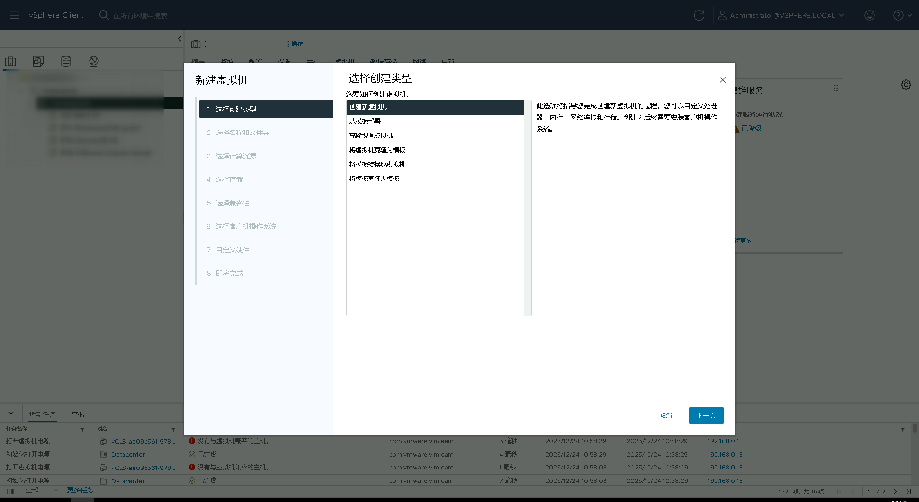Switch to the 警报 tab

click(x=78, y=414)
